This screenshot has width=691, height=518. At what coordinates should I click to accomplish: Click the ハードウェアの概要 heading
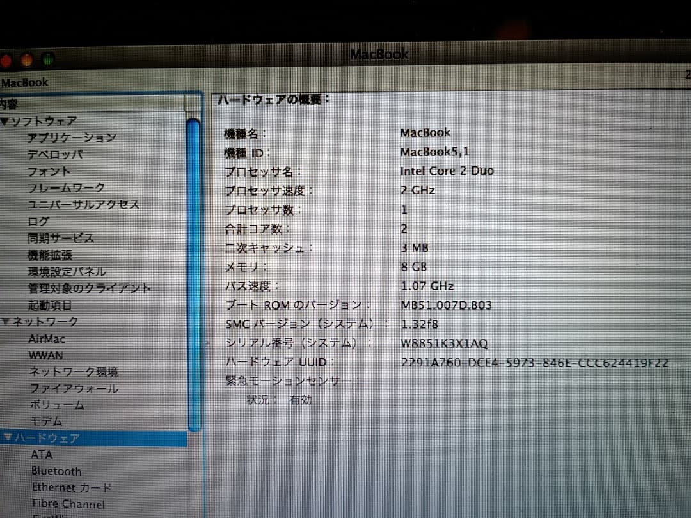(273, 100)
